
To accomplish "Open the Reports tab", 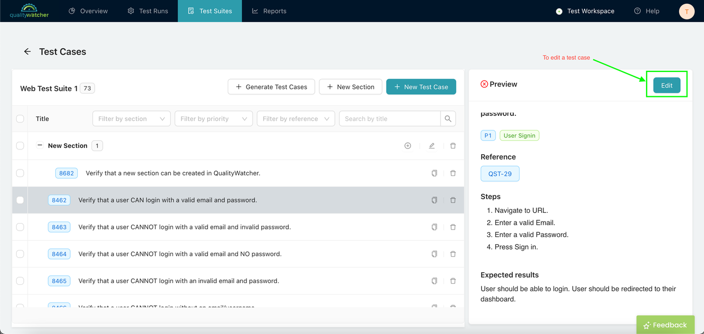I will coord(269,11).
